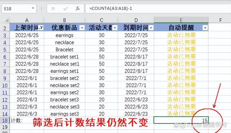The height and width of the screenshot is (133, 231).
Task: Click the 自动提醒 header cell text
Action: [181, 28]
